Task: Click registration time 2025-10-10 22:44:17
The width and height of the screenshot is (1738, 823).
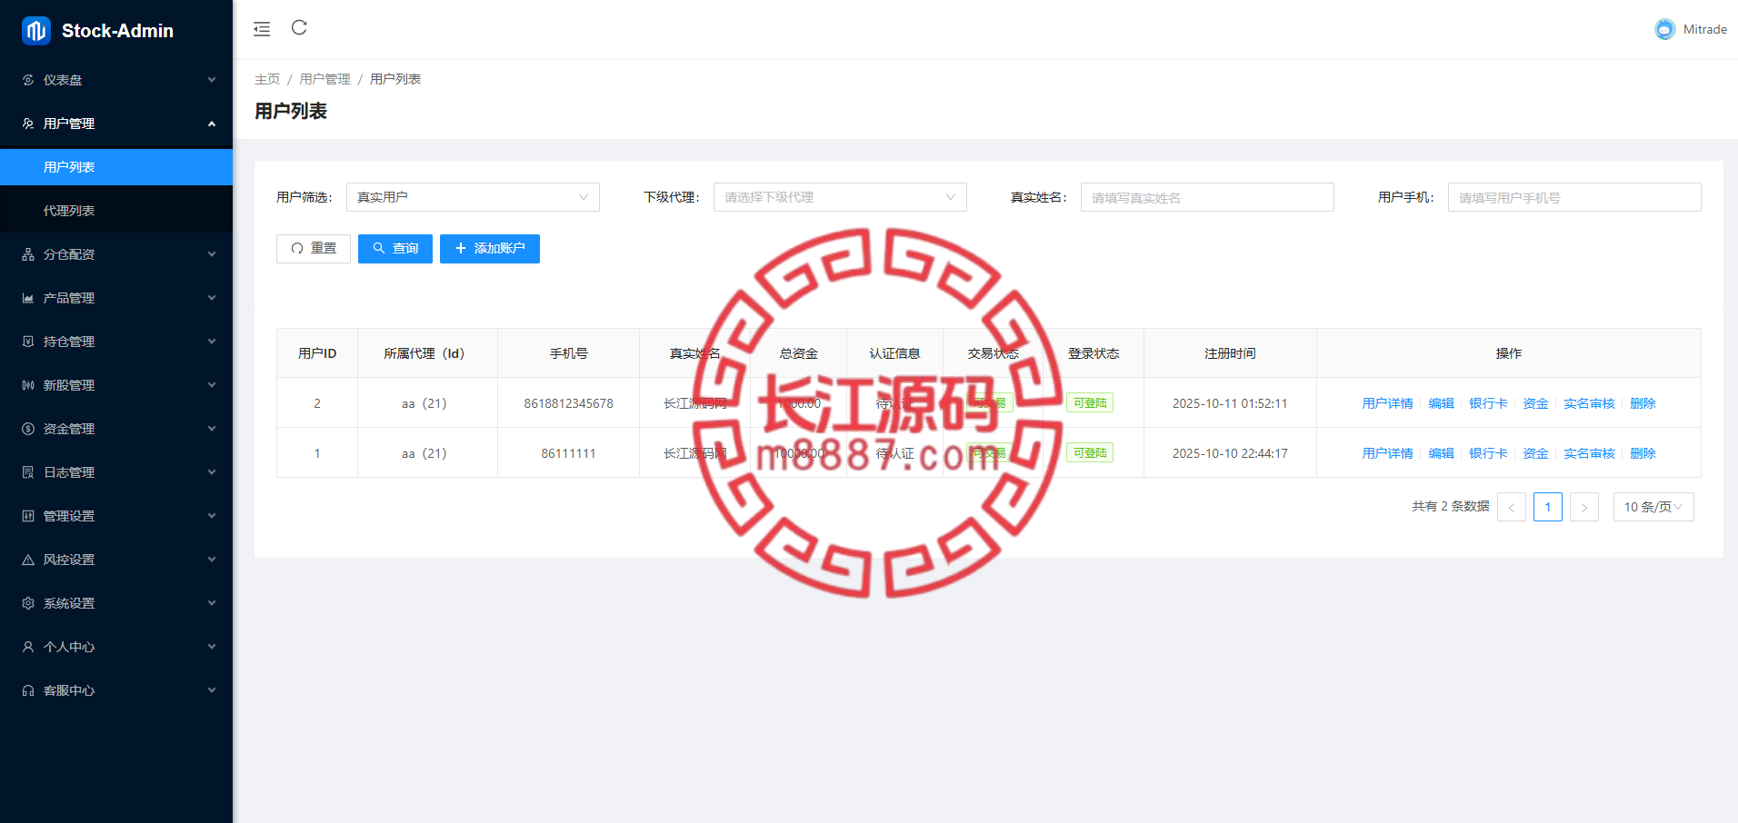Action: tap(1230, 453)
